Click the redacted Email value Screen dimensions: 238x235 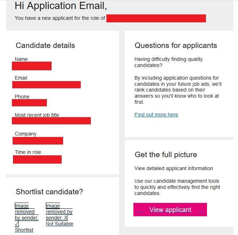click(x=47, y=85)
